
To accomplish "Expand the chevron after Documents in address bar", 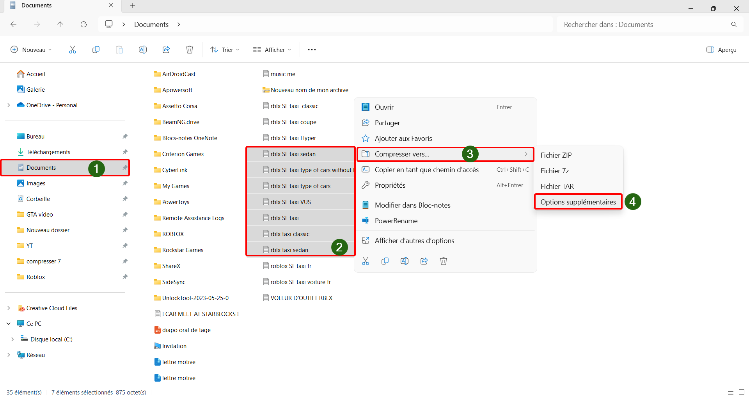I will 179,24.
